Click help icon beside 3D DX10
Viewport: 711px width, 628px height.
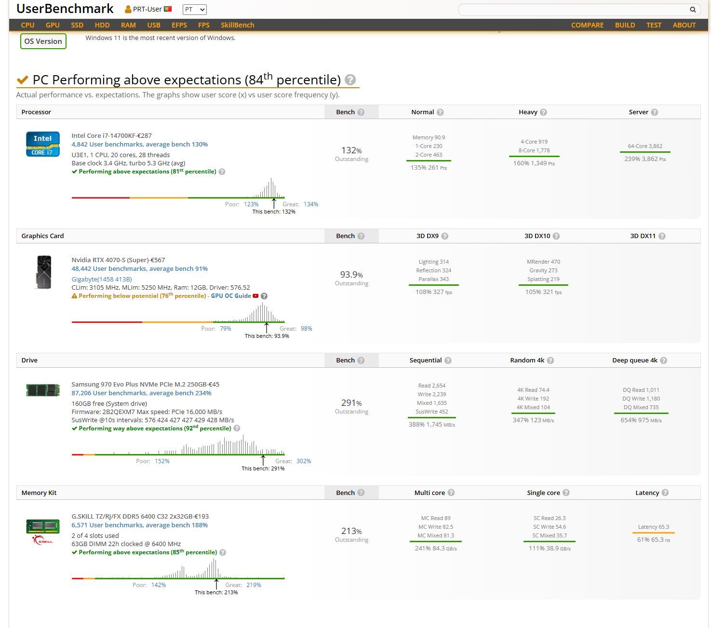click(x=556, y=236)
